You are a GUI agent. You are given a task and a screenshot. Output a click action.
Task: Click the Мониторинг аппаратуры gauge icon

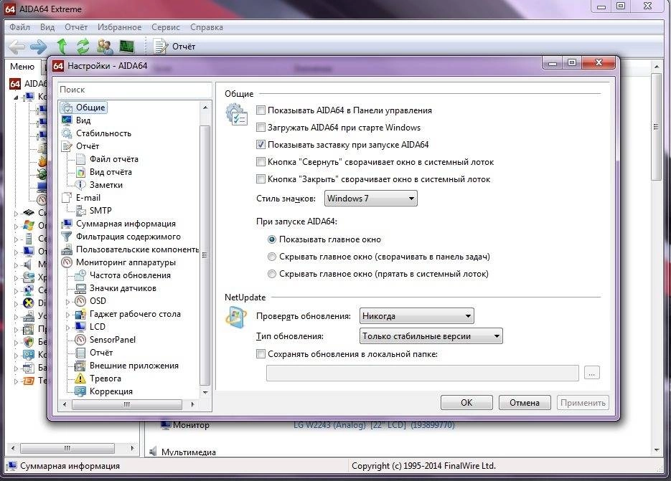pos(67,262)
